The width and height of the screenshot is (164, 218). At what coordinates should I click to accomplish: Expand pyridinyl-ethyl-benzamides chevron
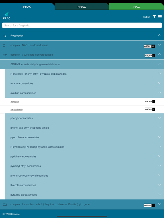pos(159,165)
